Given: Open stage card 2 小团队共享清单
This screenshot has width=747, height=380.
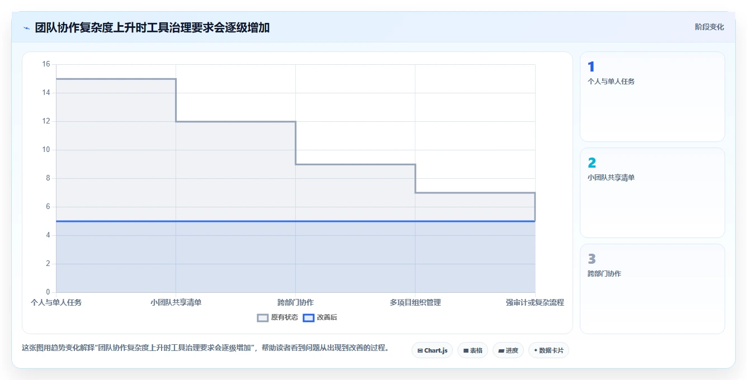Looking at the screenshot, I should [653, 193].
